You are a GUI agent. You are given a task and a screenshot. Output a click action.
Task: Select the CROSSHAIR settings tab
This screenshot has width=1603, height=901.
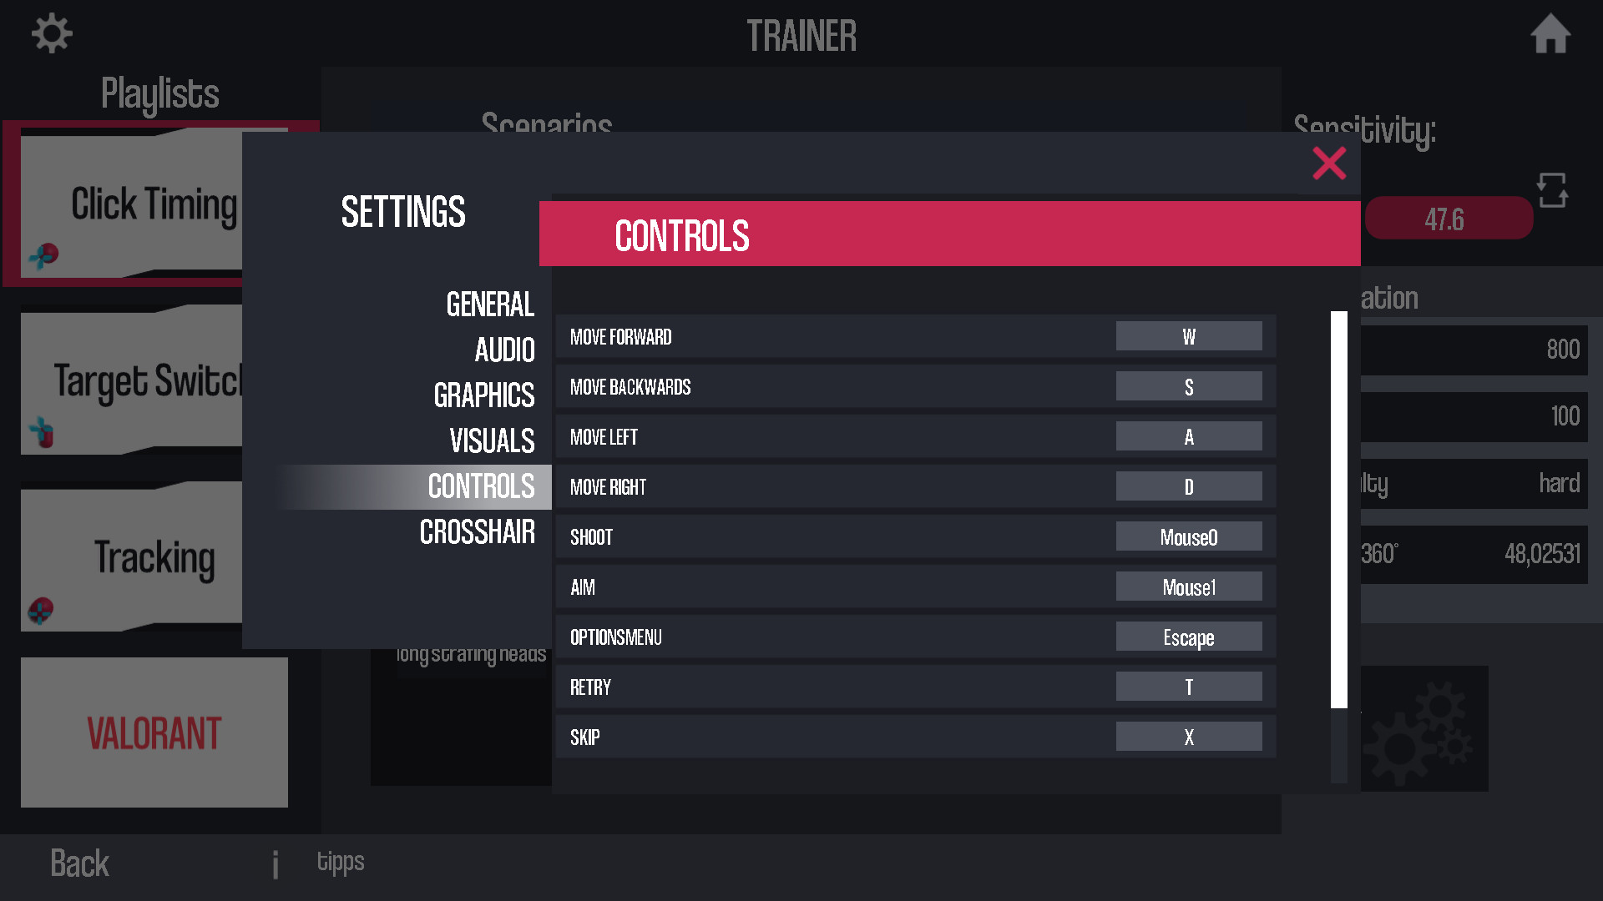(477, 532)
